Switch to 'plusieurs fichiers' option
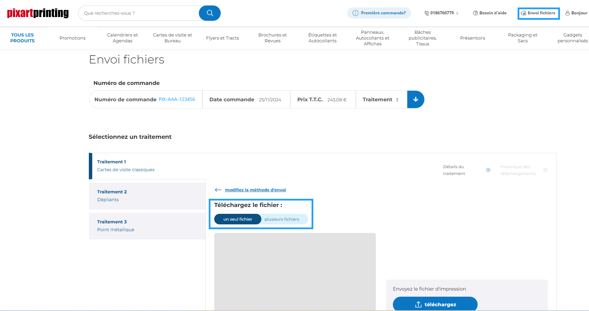589x311 pixels. pyautogui.click(x=282, y=219)
